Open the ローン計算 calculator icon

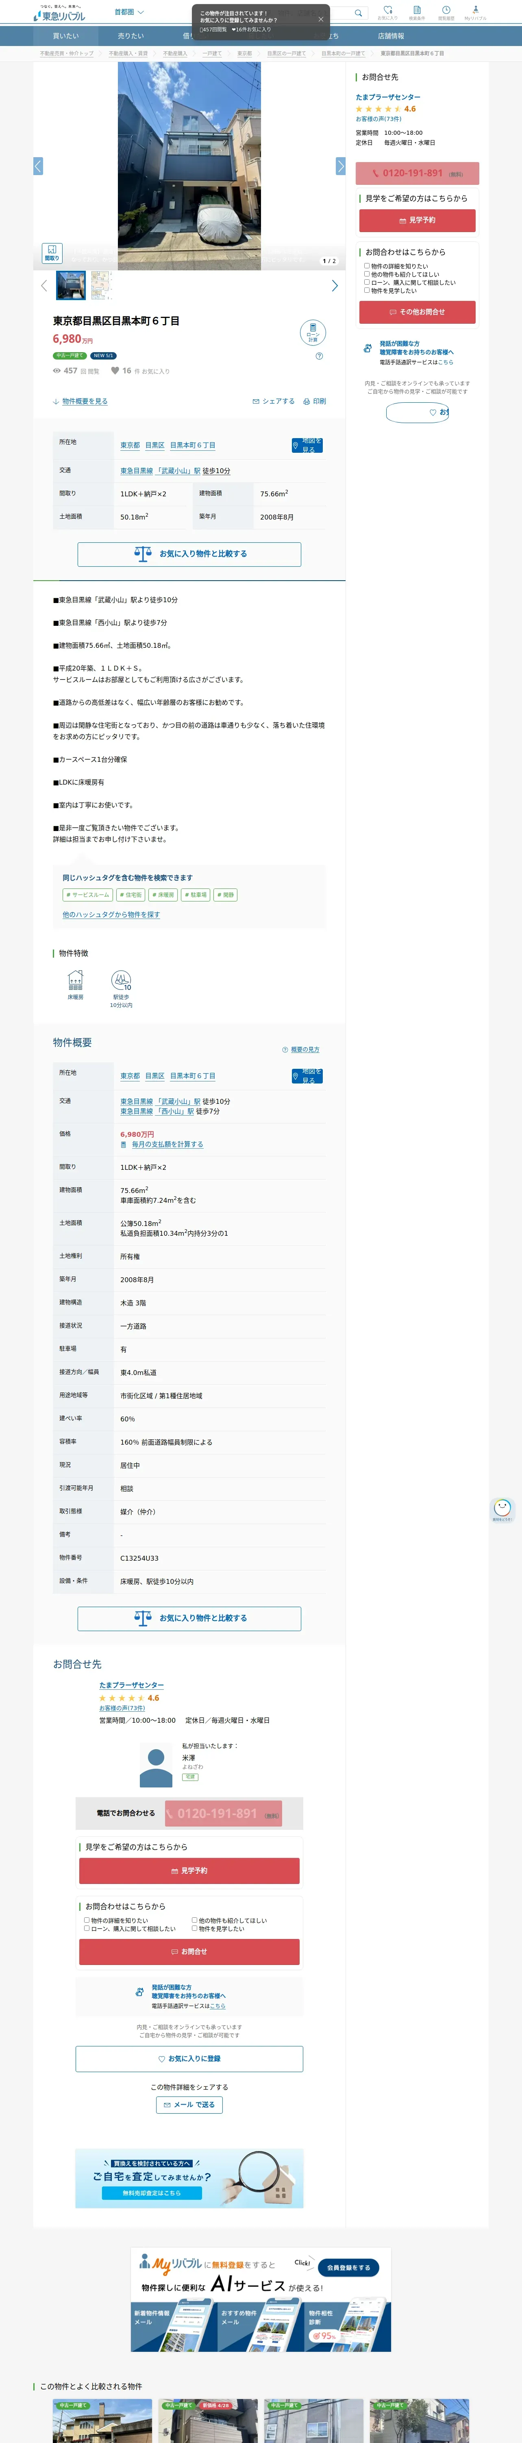[x=313, y=333]
